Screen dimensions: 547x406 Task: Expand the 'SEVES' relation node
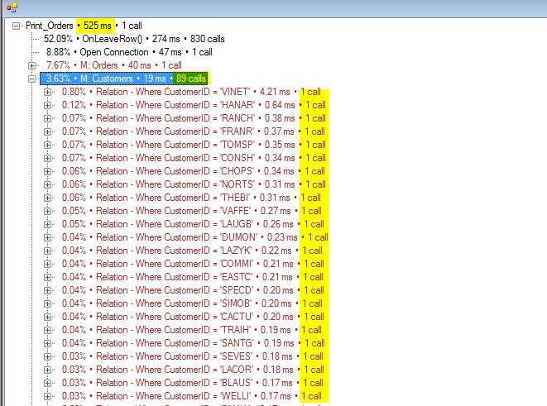[47, 357]
